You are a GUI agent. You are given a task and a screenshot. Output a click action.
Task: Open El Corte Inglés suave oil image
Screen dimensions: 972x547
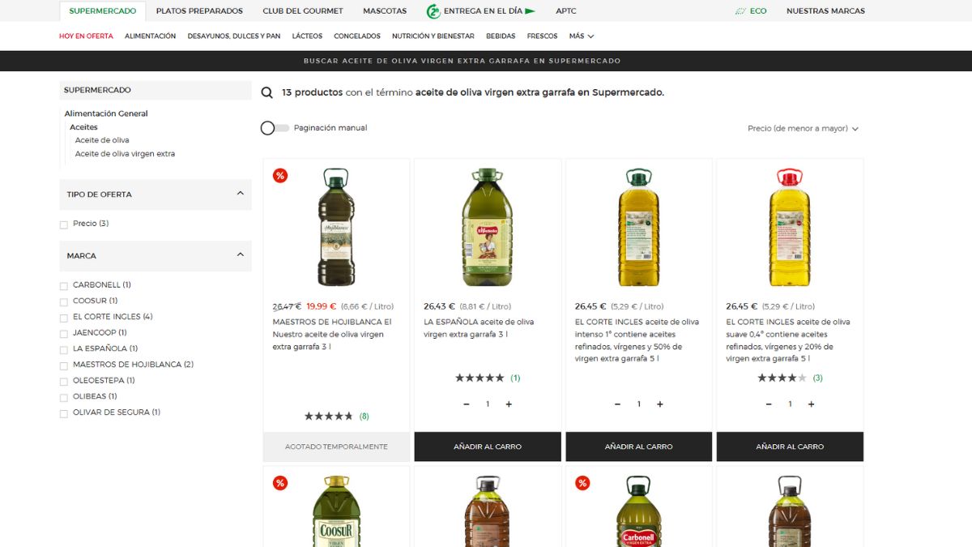coord(790,227)
